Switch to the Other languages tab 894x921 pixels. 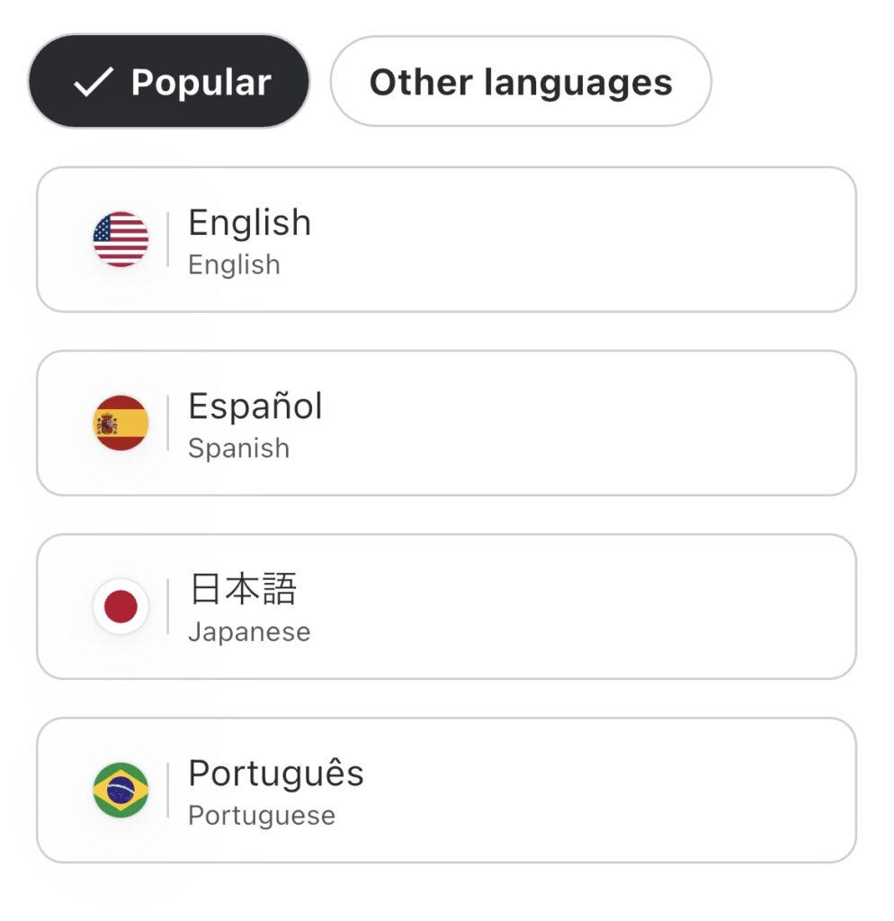point(521,82)
